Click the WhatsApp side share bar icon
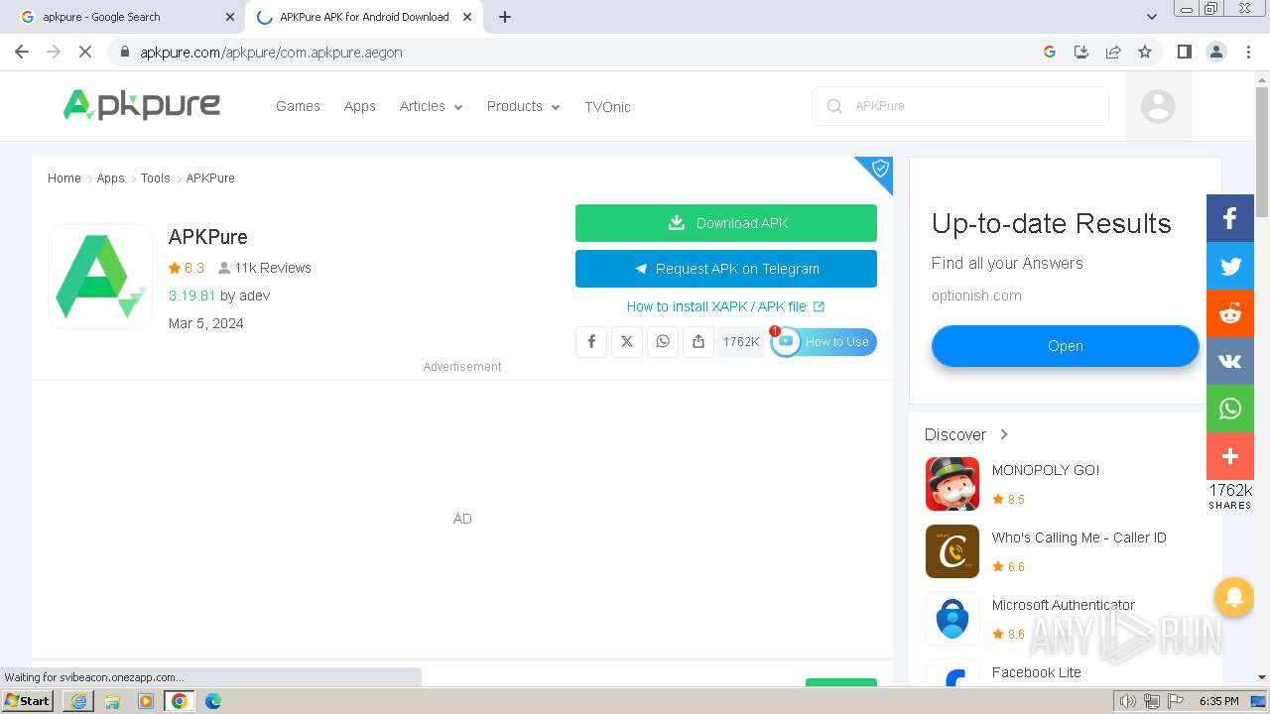Viewport: 1270px width, 714px height. (1230, 409)
